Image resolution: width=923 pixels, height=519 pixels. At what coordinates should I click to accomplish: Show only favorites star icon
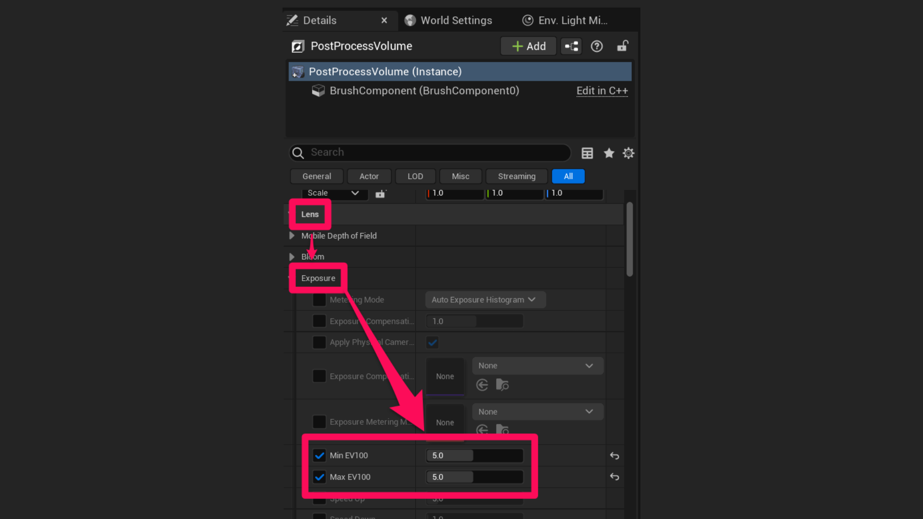609,153
